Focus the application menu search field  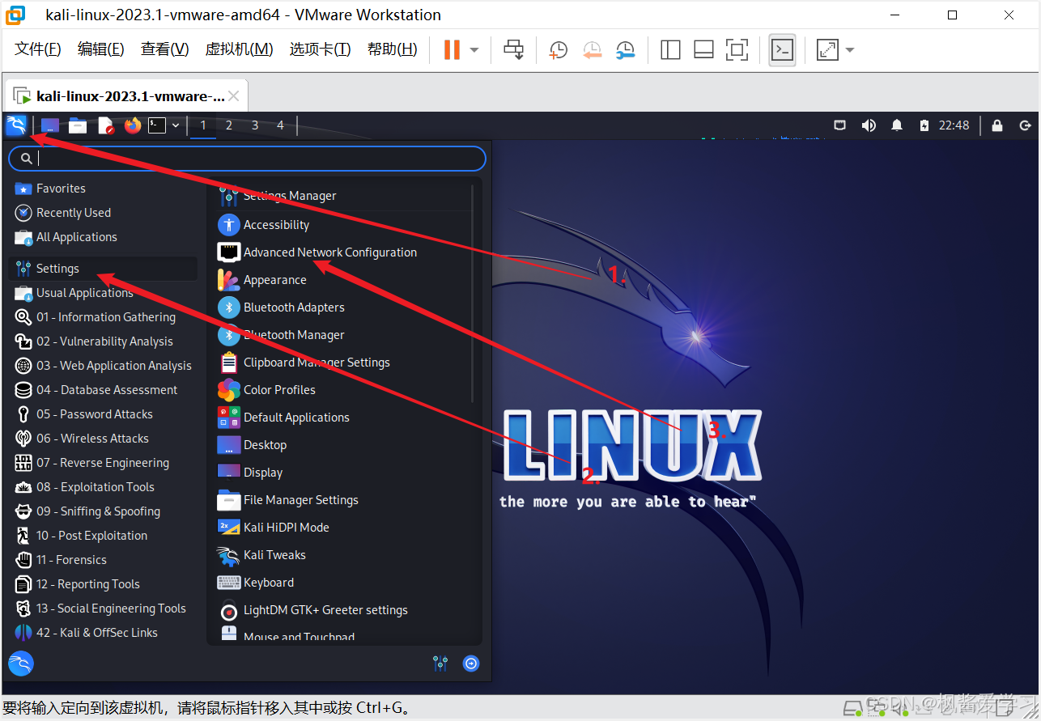coord(247,159)
